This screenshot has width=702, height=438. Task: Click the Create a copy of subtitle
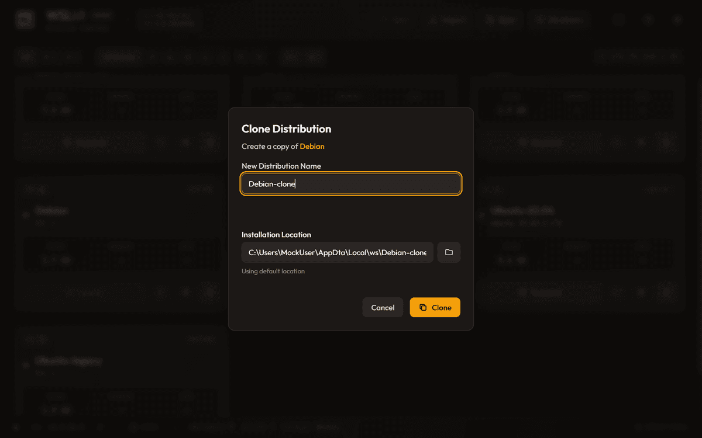(270, 146)
